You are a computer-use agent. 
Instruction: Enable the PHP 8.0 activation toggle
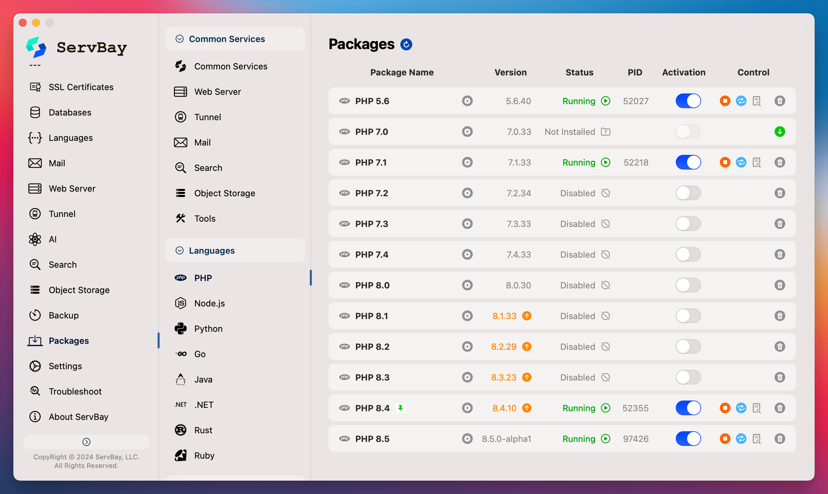[688, 285]
